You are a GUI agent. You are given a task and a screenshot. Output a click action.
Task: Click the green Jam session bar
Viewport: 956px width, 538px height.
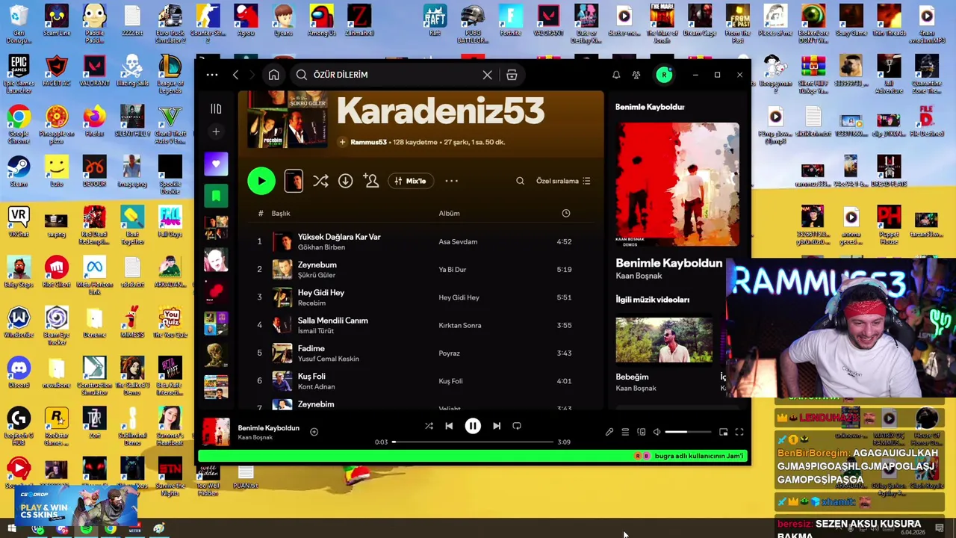coord(474,456)
